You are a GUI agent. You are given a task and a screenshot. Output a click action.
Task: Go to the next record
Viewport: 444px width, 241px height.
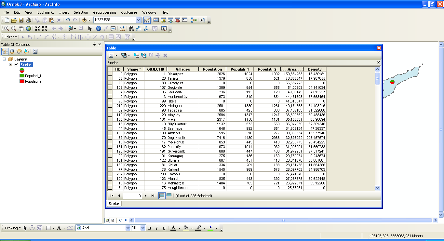coord(146,195)
